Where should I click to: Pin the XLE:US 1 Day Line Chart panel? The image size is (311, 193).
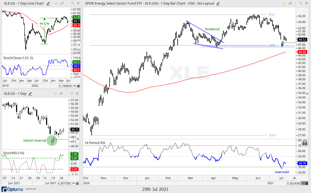62,3
